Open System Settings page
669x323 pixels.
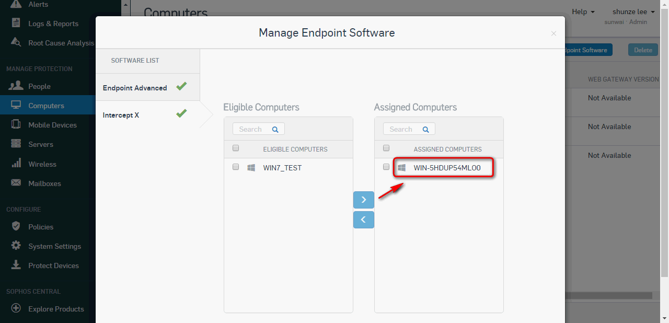tap(54, 246)
